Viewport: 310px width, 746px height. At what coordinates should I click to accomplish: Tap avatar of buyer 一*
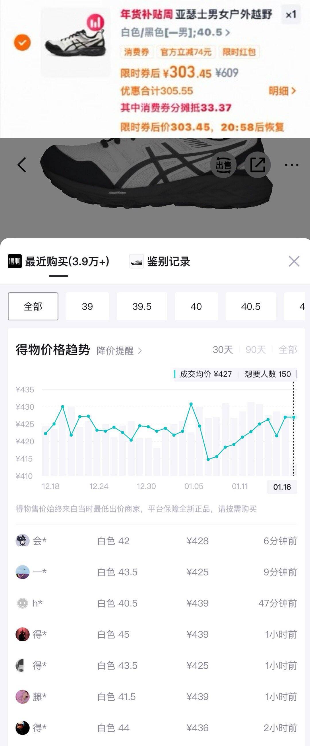pyautogui.click(x=23, y=572)
